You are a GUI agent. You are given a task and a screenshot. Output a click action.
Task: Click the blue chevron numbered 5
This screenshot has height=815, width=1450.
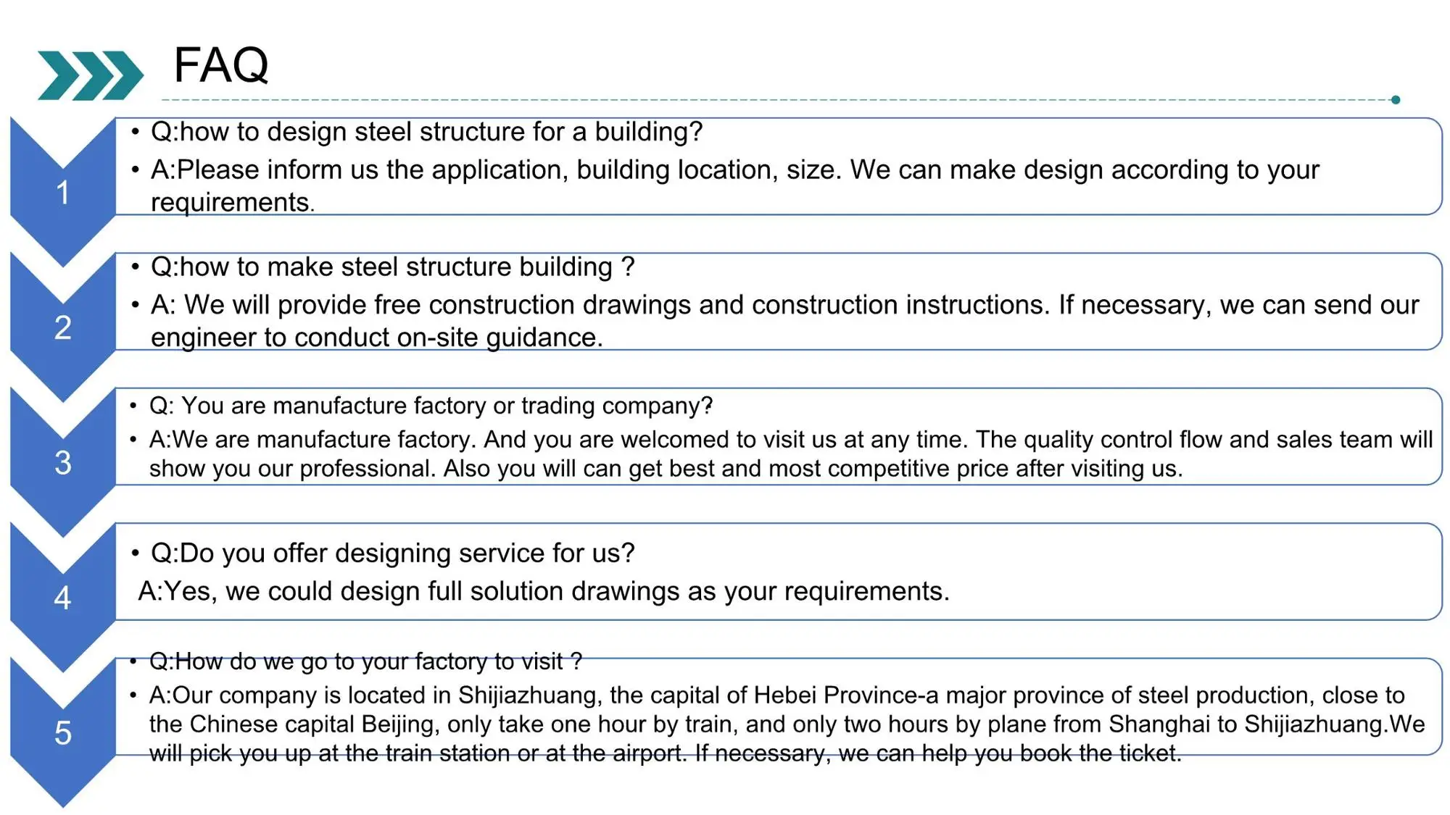[x=63, y=732]
